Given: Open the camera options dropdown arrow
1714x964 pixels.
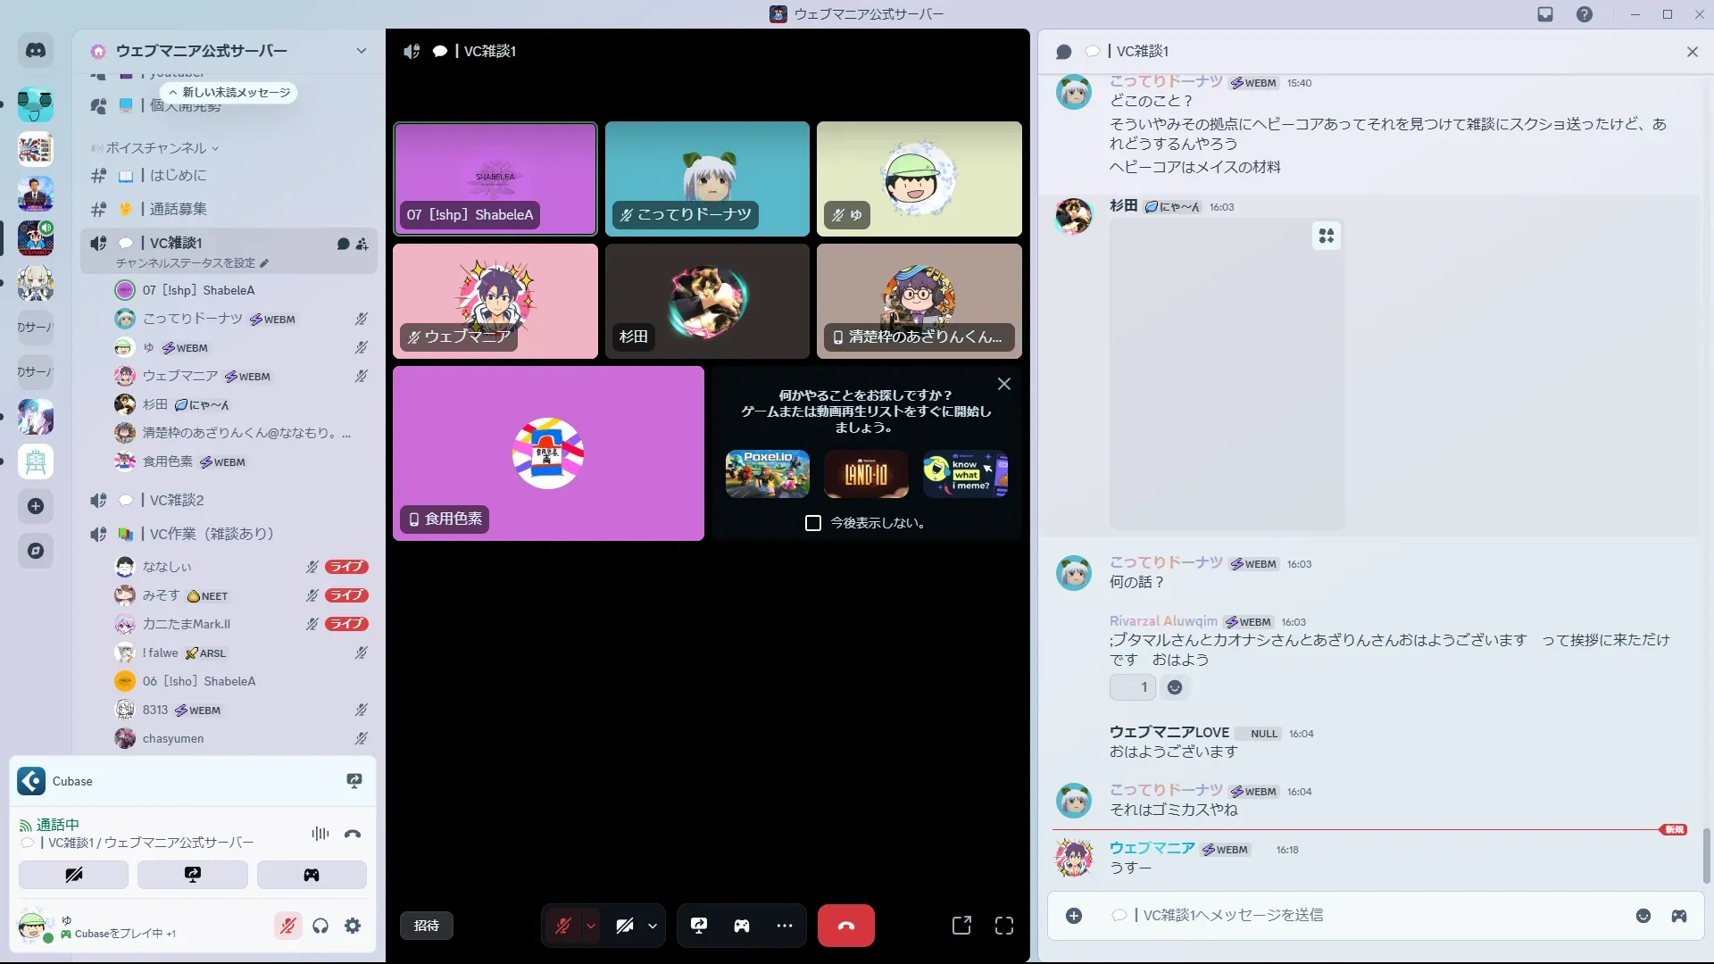Looking at the screenshot, I should (653, 926).
